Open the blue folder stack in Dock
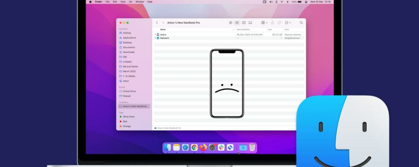 [x=243, y=148]
